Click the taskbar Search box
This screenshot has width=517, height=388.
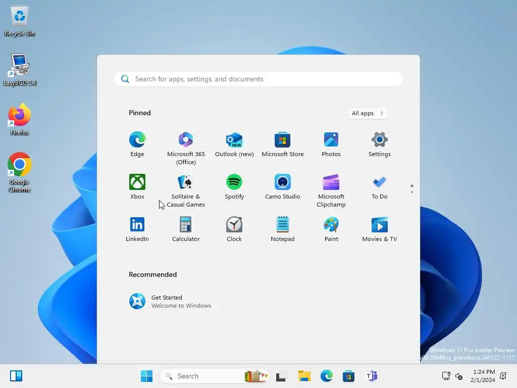pos(215,376)
